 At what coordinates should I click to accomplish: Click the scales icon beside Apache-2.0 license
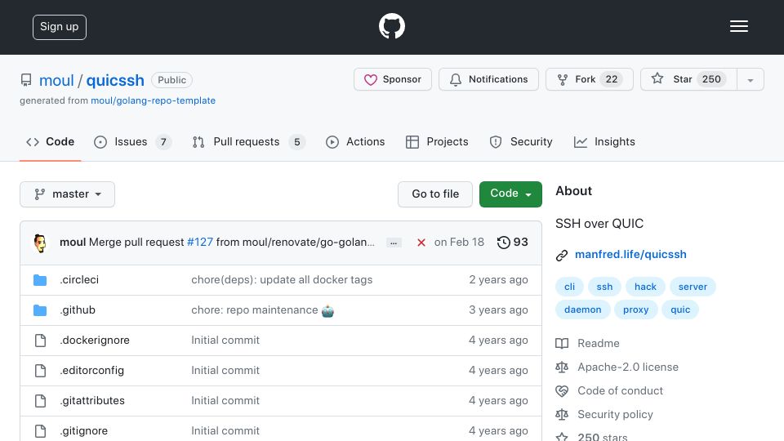click(x=562, y=367)
